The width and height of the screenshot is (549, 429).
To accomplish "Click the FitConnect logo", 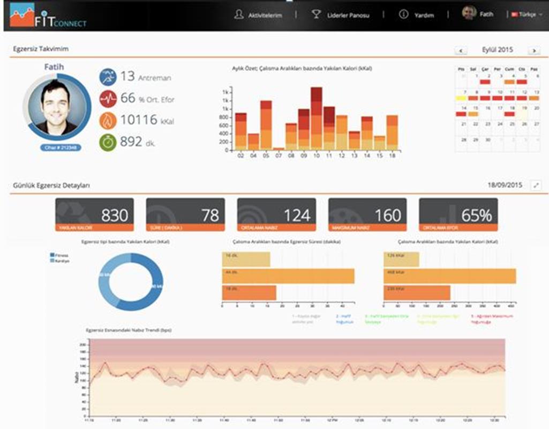I will [48, 16].
